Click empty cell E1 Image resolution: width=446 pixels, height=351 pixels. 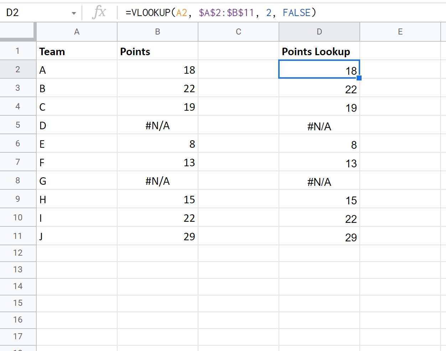coord(400,51)
